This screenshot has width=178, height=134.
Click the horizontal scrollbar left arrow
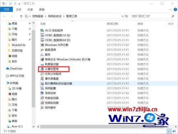point(38,127)
